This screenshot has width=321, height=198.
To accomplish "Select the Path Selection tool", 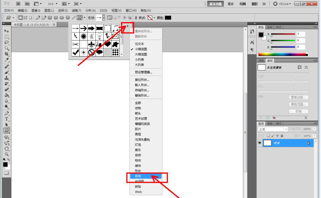I will pos(7,125).
